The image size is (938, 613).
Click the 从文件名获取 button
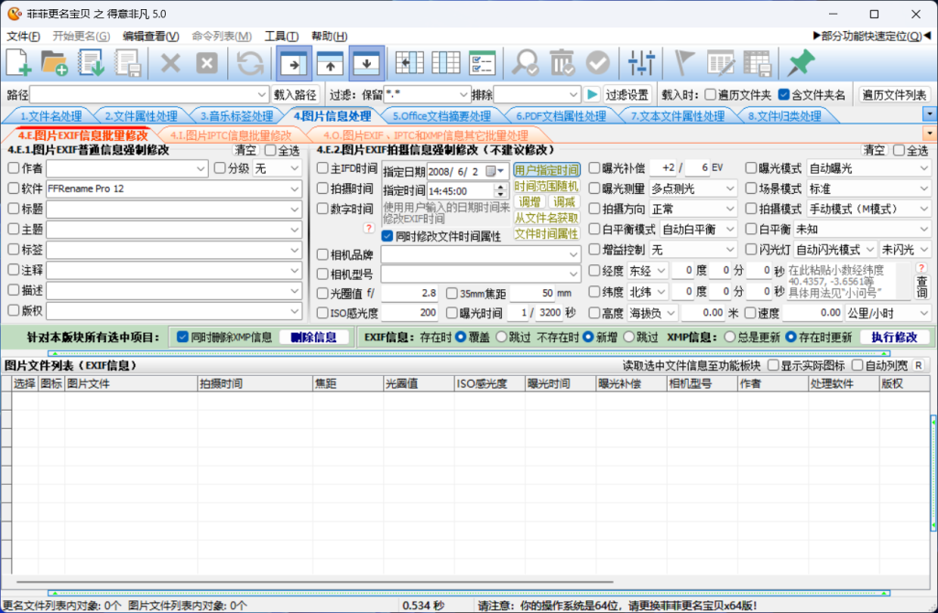point(546,218)
